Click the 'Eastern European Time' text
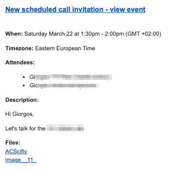This screenshot has height=171, width=180. (x=65, y=48)
